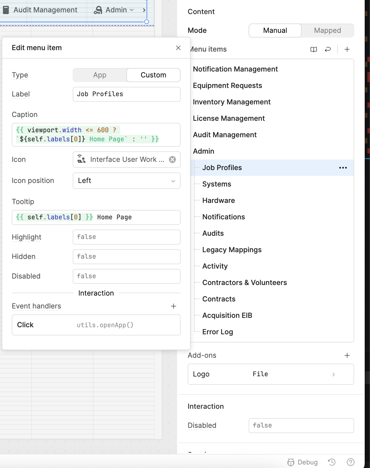Open the state history clock icon
370x468 pixels.
click(x=332, y=462)
